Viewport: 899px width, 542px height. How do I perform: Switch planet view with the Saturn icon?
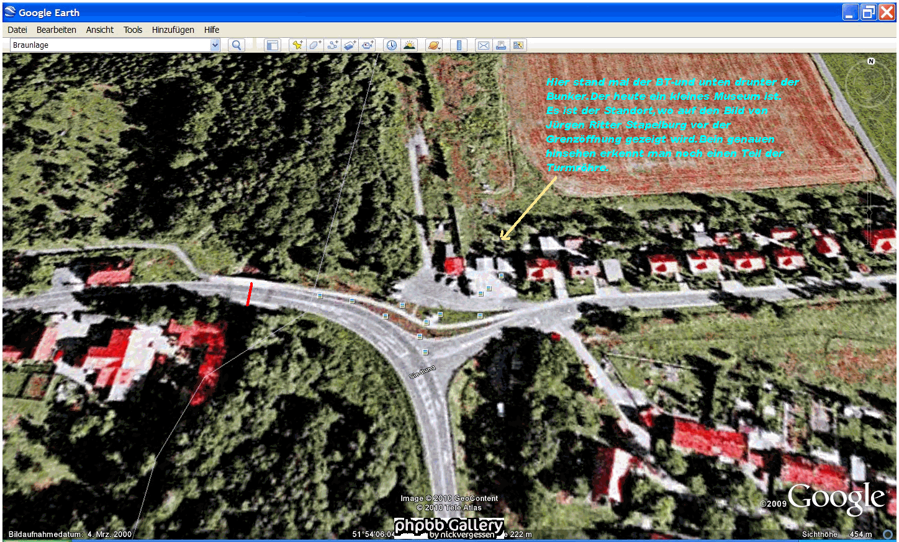point(433,45)
